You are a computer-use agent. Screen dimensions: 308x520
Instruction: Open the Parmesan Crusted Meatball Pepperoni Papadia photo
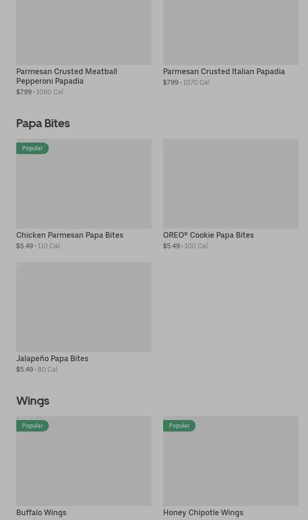tap(84, 32)
